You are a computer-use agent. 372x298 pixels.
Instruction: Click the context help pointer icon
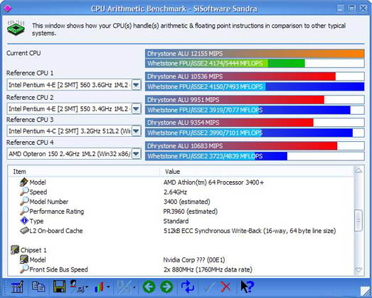[x=248, y=287]
